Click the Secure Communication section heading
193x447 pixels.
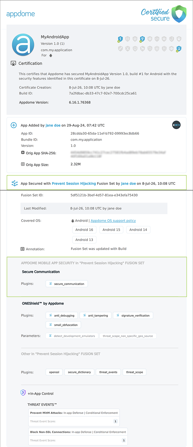click(41, 272)
